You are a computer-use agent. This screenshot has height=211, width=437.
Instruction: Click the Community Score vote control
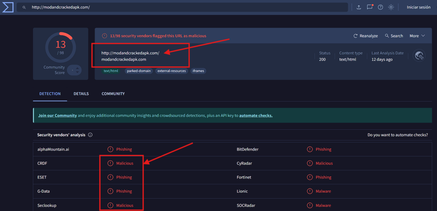tap(74, 70)
